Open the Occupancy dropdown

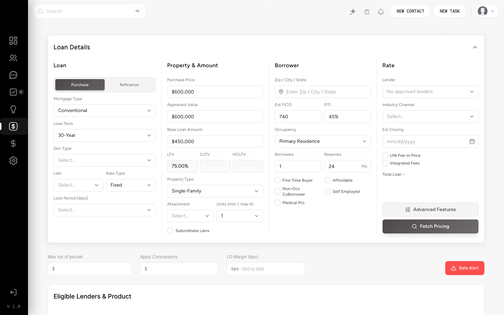click(x=323, y=141)
